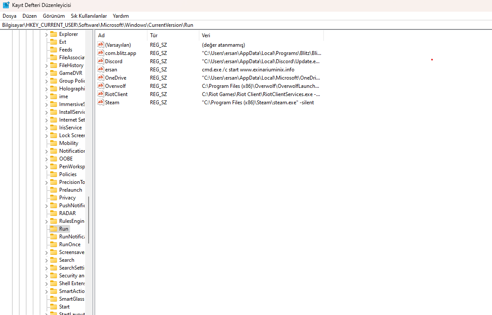Click the RADAR folder icon
This screenshot has width=492, height=315.
[x=54, y=213]
